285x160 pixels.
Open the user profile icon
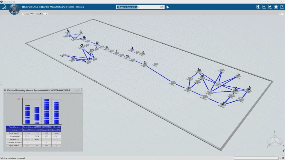point(258,7)
